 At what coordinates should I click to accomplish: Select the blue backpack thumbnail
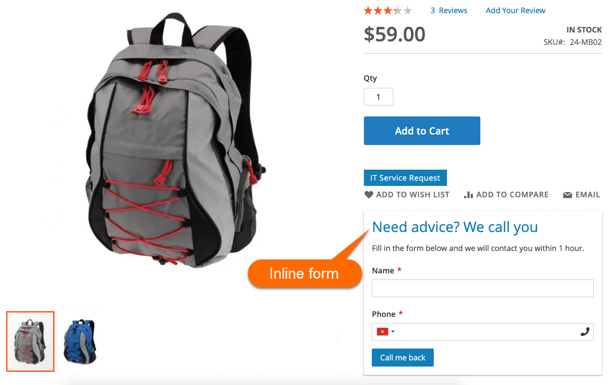pos(80,341)
